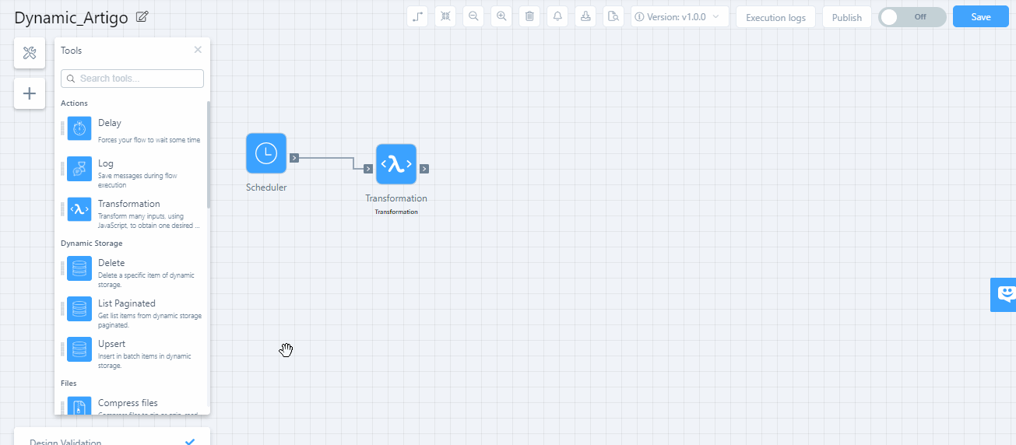Open Execution logs
This screenshot has width=1016, height=445.
[775, 17]
